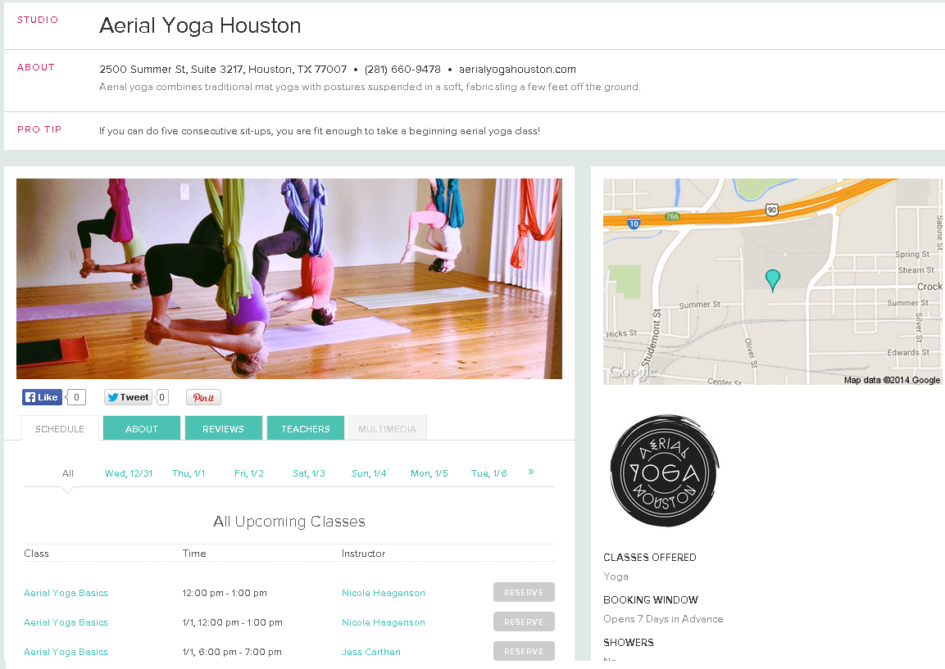This screenshot has width=945, height=669.
Task: Show classes for Sat, 1/3
Action: pyautogui.click(x=308, y=473)
